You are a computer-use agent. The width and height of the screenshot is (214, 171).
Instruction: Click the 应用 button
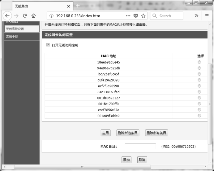coord(105,133)
